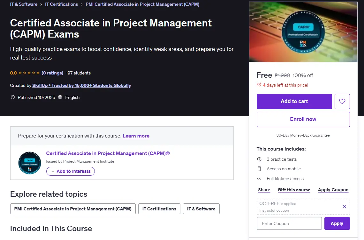Click the CAPM certification badge icon

(30, 163)
